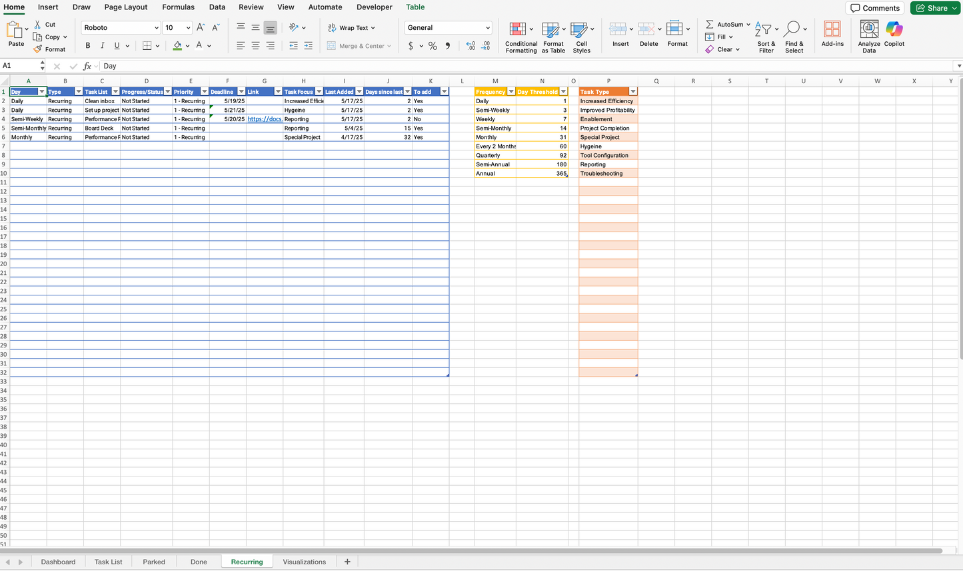
Task: Click the fill color paint bucket
Action: pyautogui.click(x=177, y=46)
